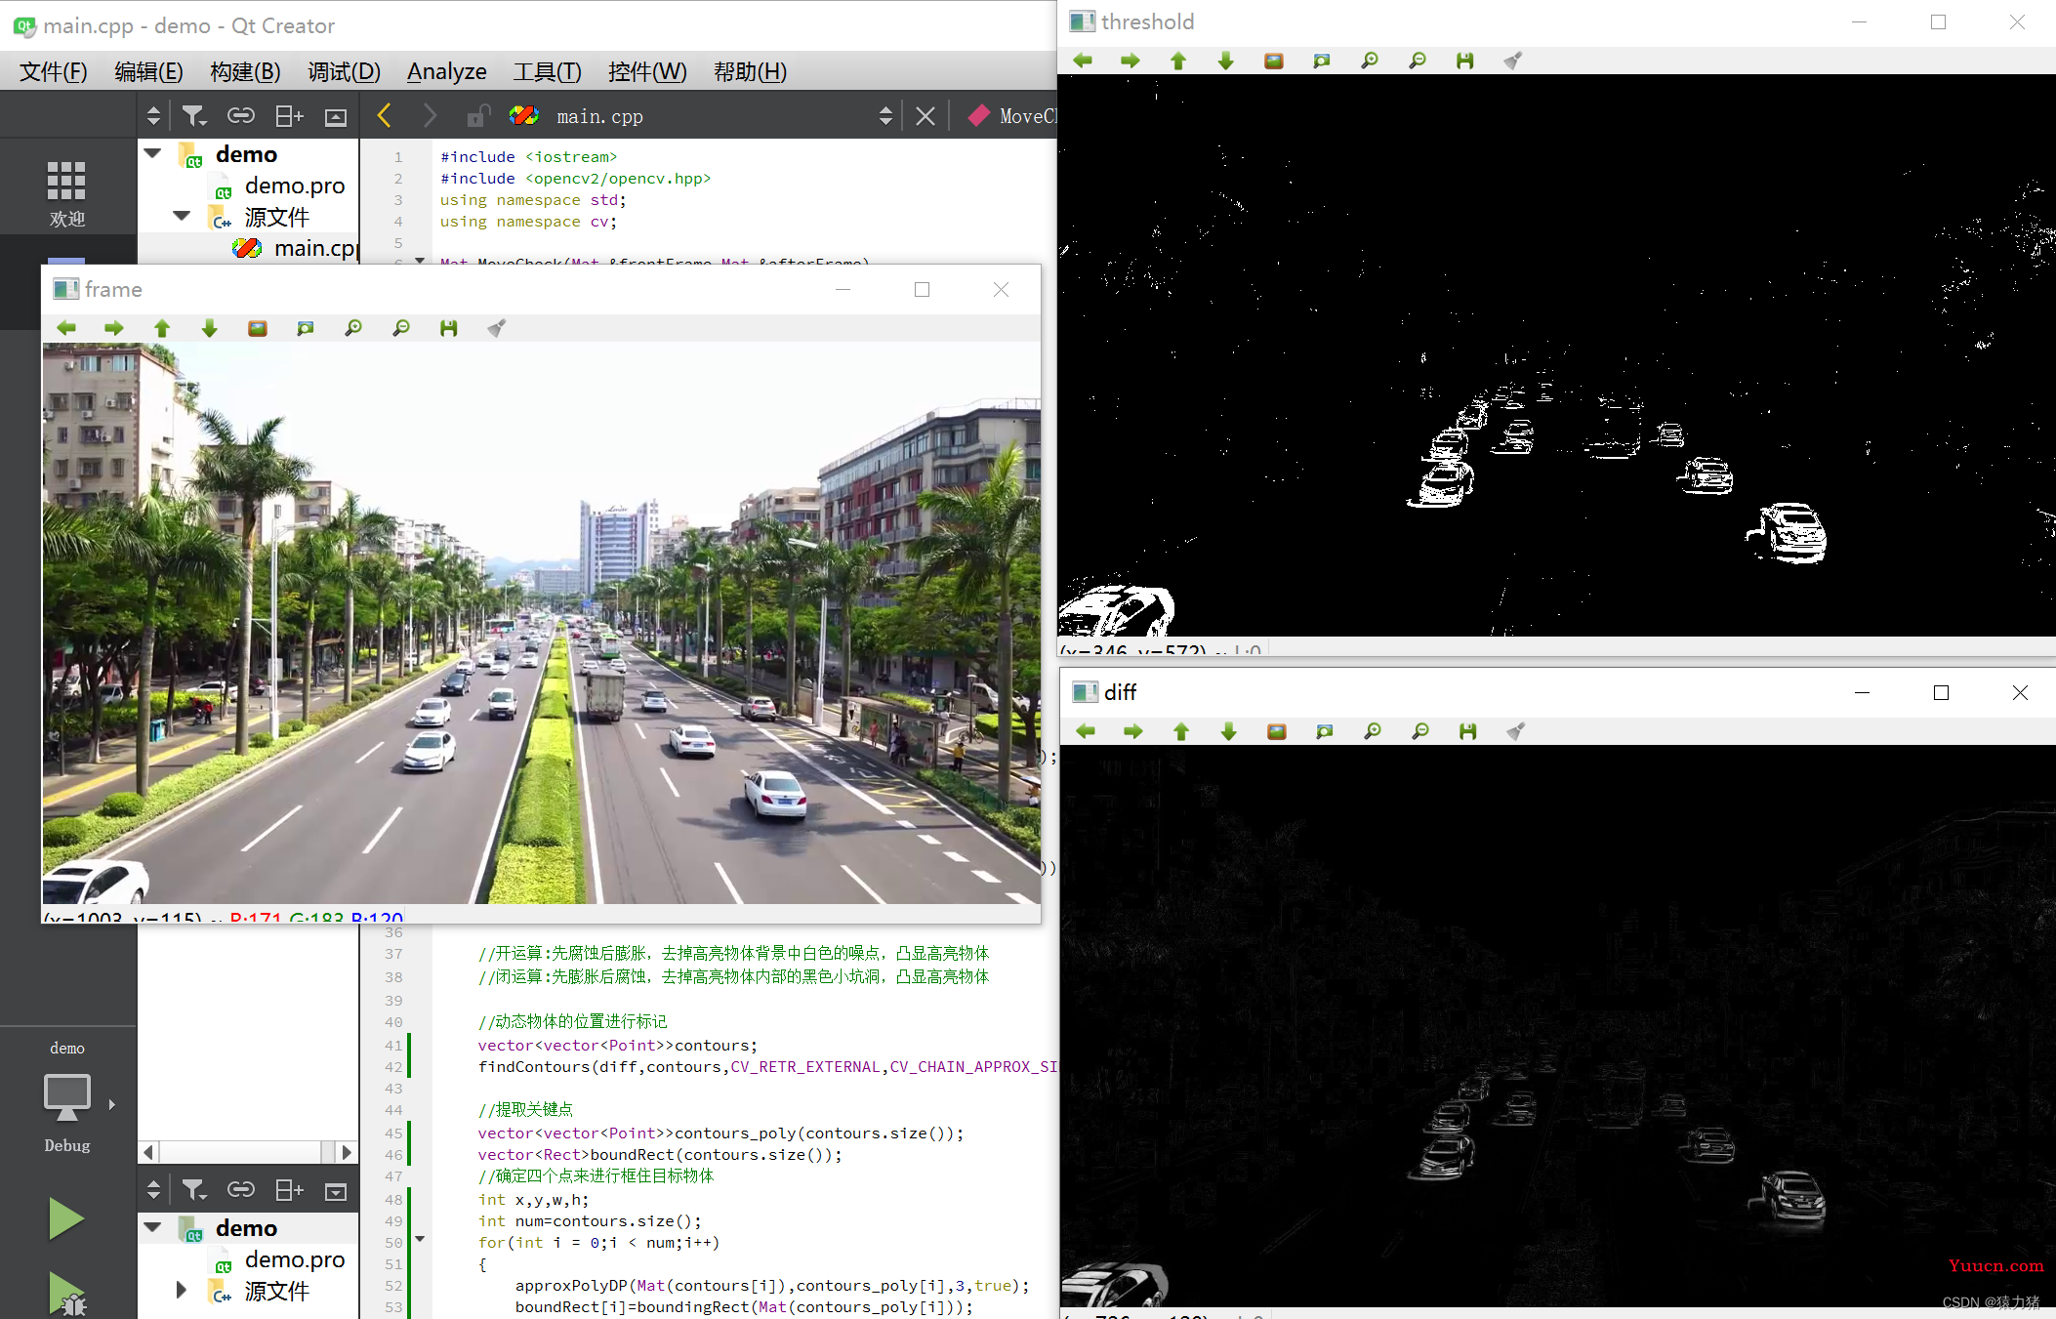Open the 文件(F) menu
Viewport: 2056px width, 1319px height.
coord(53,71)
